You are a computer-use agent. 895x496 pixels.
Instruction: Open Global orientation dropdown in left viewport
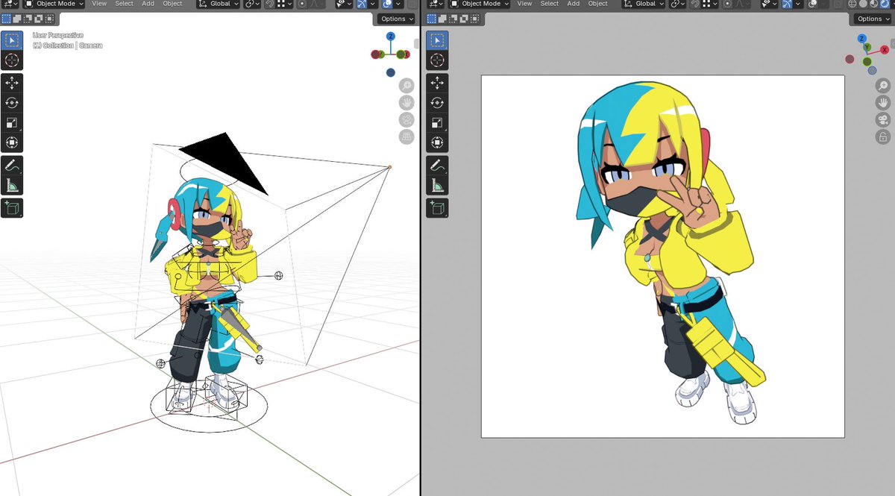coord(219,4)
